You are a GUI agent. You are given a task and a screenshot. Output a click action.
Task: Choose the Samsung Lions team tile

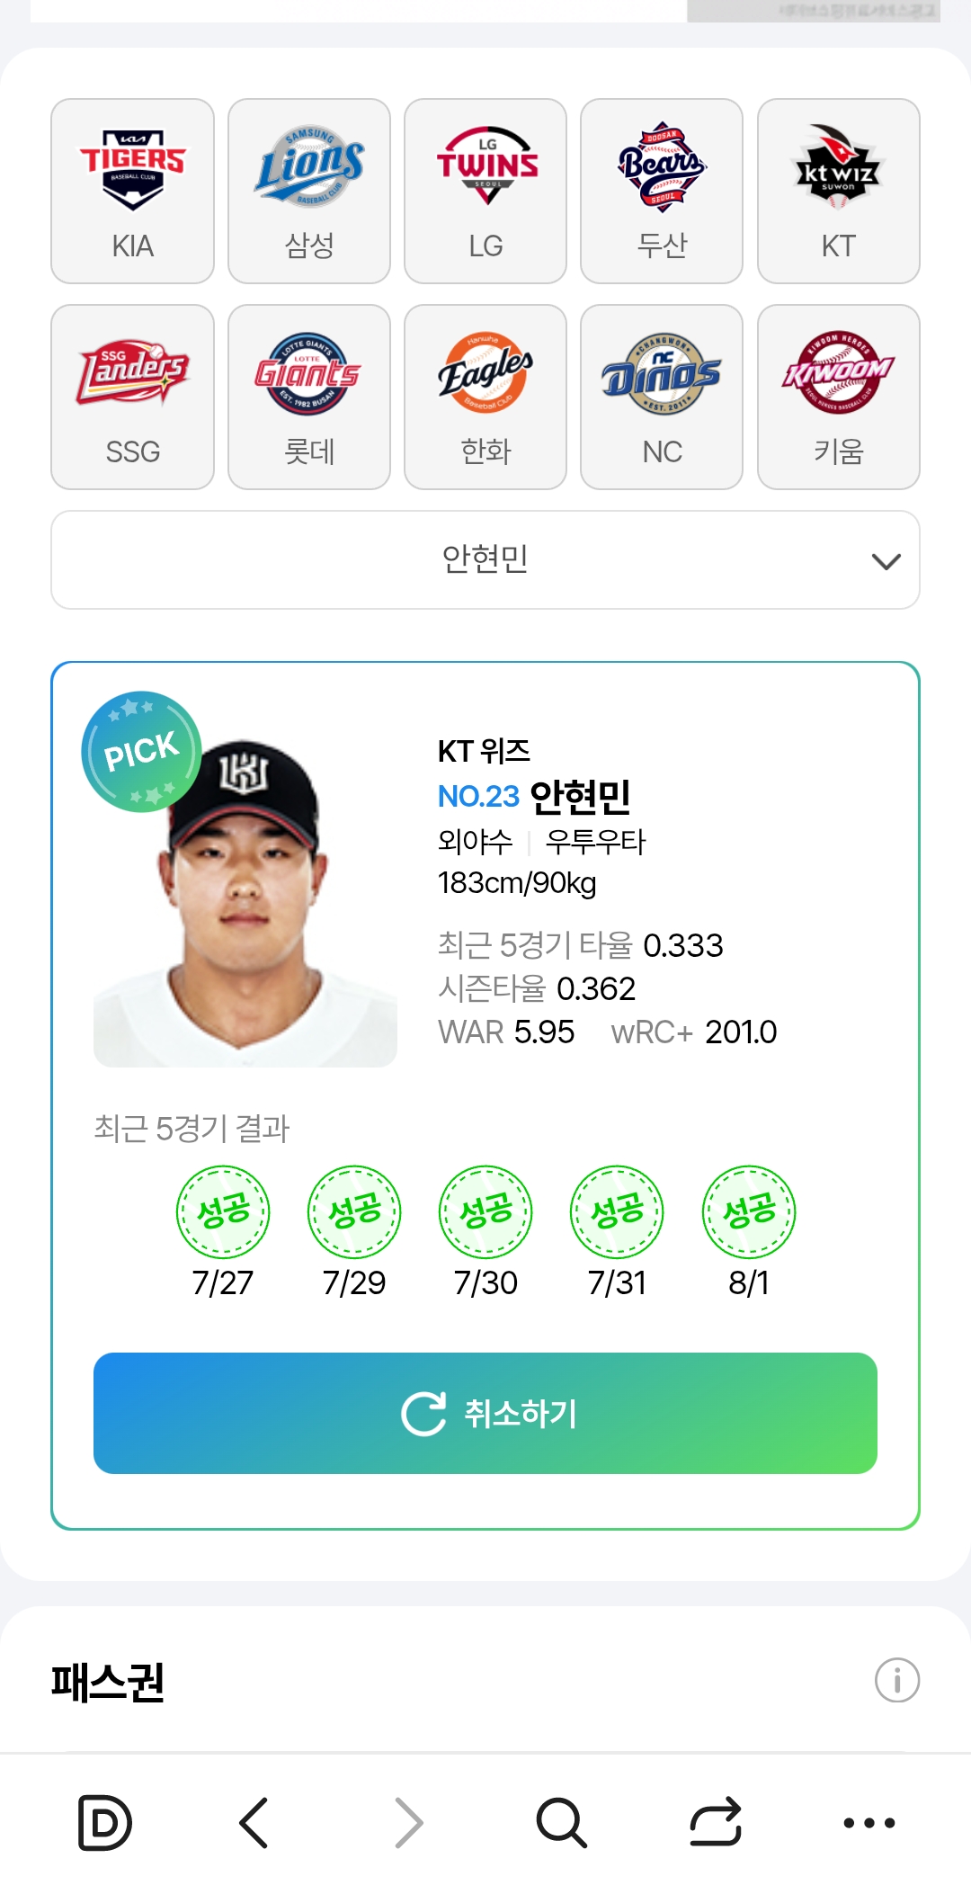(x=309, y=191)
